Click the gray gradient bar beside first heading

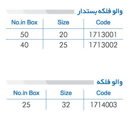pyautogui.click(x=40, y=12)
